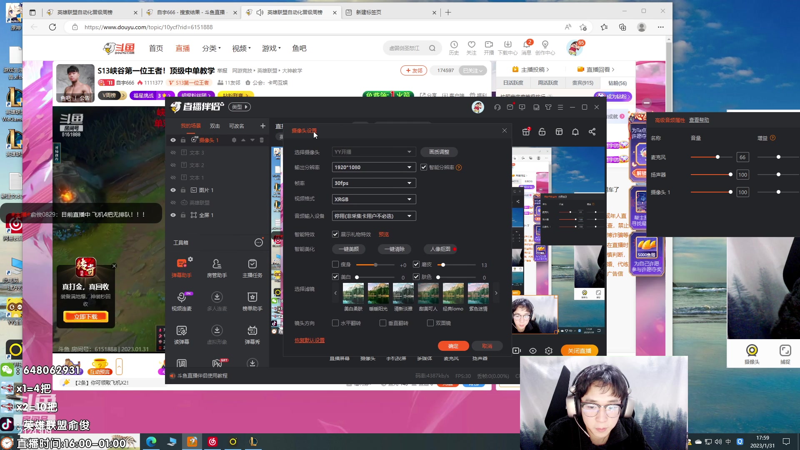Screen dimensions: 800x450
Task: Open the 贵宾(915) tab
Action: (x=582, y=83)
